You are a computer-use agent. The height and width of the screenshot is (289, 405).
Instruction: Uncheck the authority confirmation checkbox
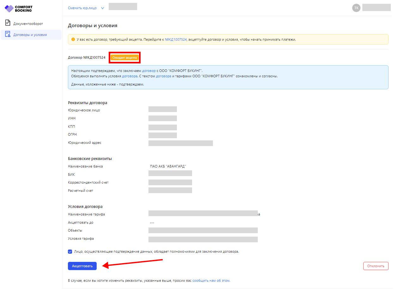70,252
